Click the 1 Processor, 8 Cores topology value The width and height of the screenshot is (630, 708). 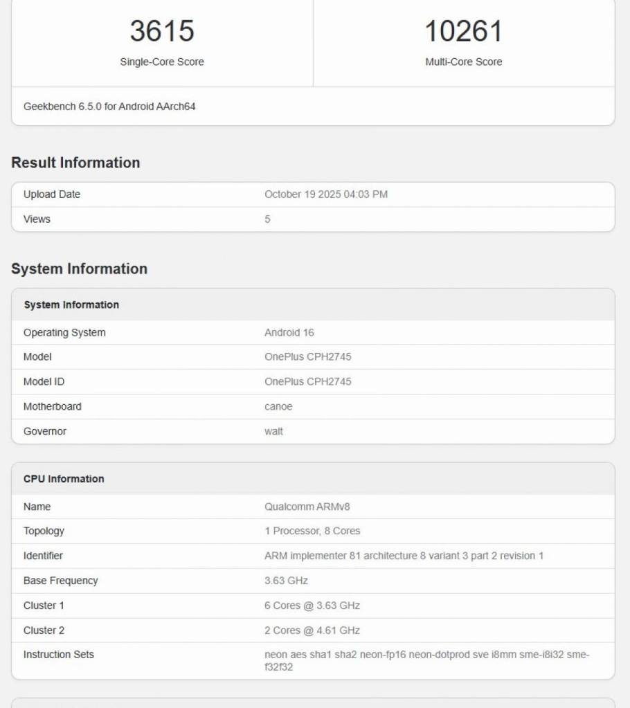click(312, 531)
